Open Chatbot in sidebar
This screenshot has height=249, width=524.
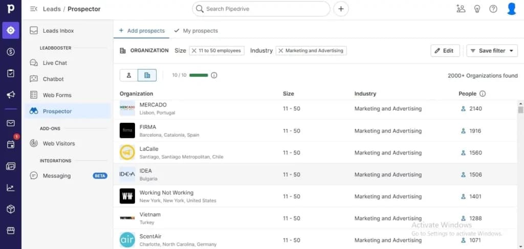[68, 79]
